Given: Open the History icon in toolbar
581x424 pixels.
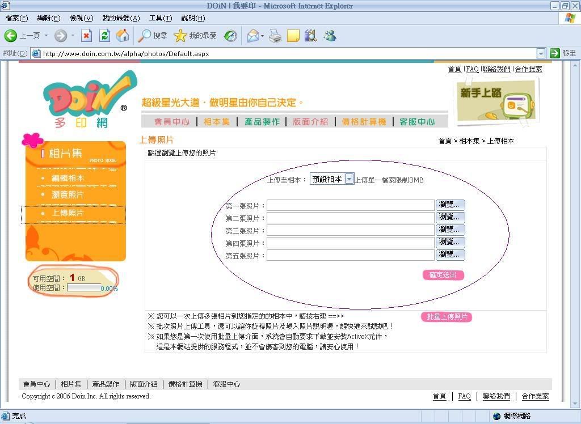Looking at the screenshot, I should click(x=230, y=36).
